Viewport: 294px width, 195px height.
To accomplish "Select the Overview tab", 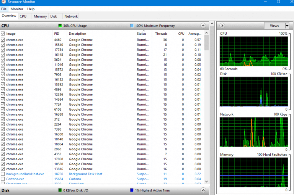I will [9, 16].
